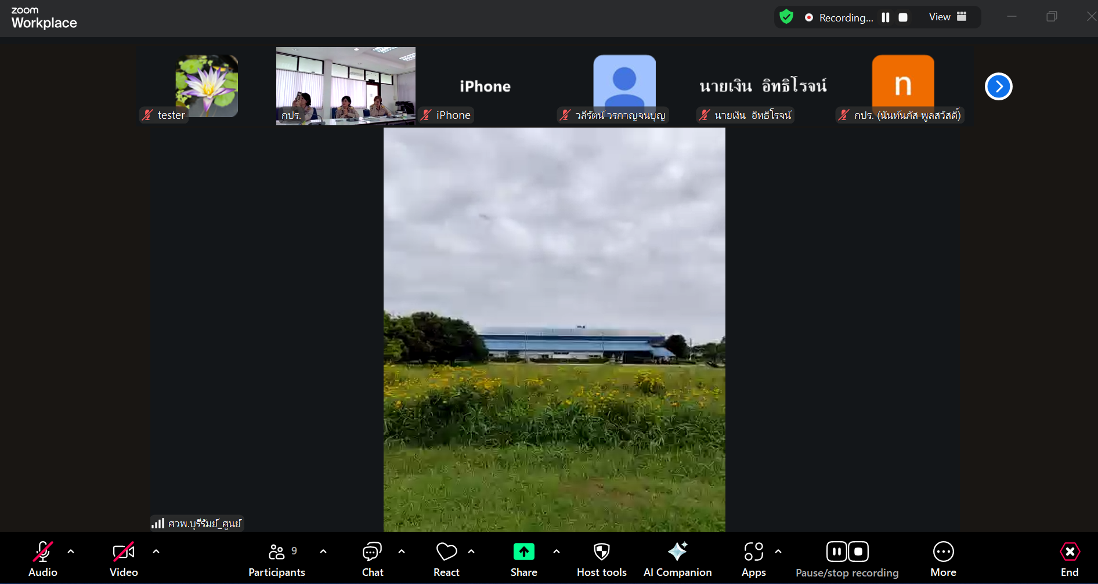Expand reaction options arrow next to React
Image resolution: width=1098 pixels, height=584 pixels.
point(471,552)
